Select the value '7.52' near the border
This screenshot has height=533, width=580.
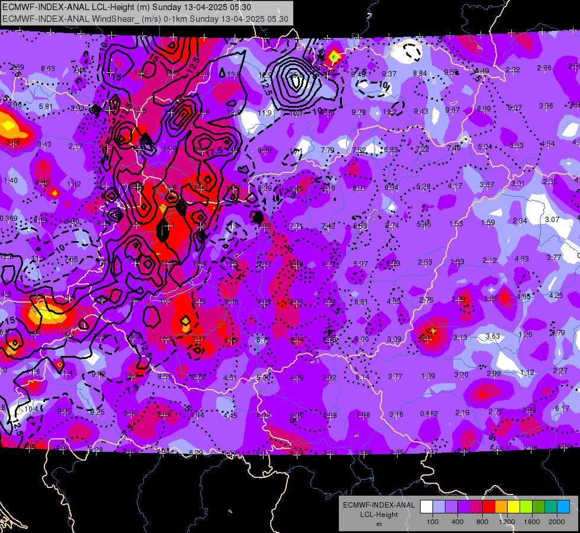(x=359, y=150)
